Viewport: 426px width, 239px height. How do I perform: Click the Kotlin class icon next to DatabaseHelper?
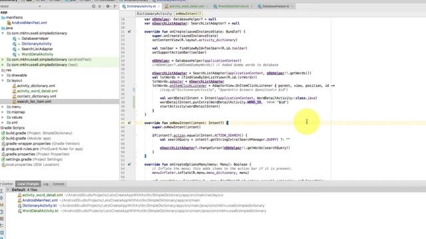click(x=15, y=39)
